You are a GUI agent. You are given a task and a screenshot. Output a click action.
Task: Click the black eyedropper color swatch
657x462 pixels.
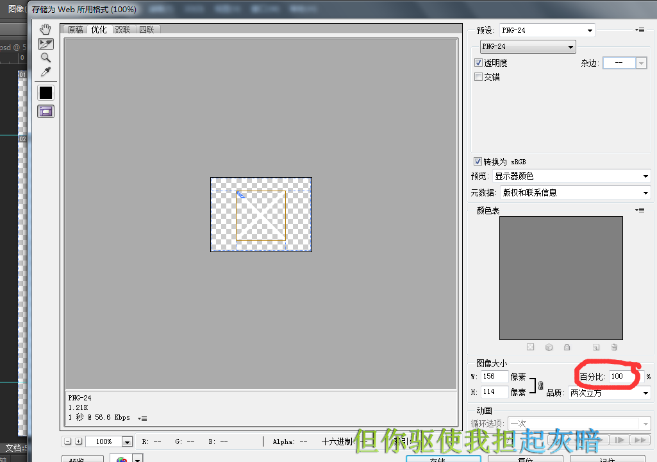46,93
